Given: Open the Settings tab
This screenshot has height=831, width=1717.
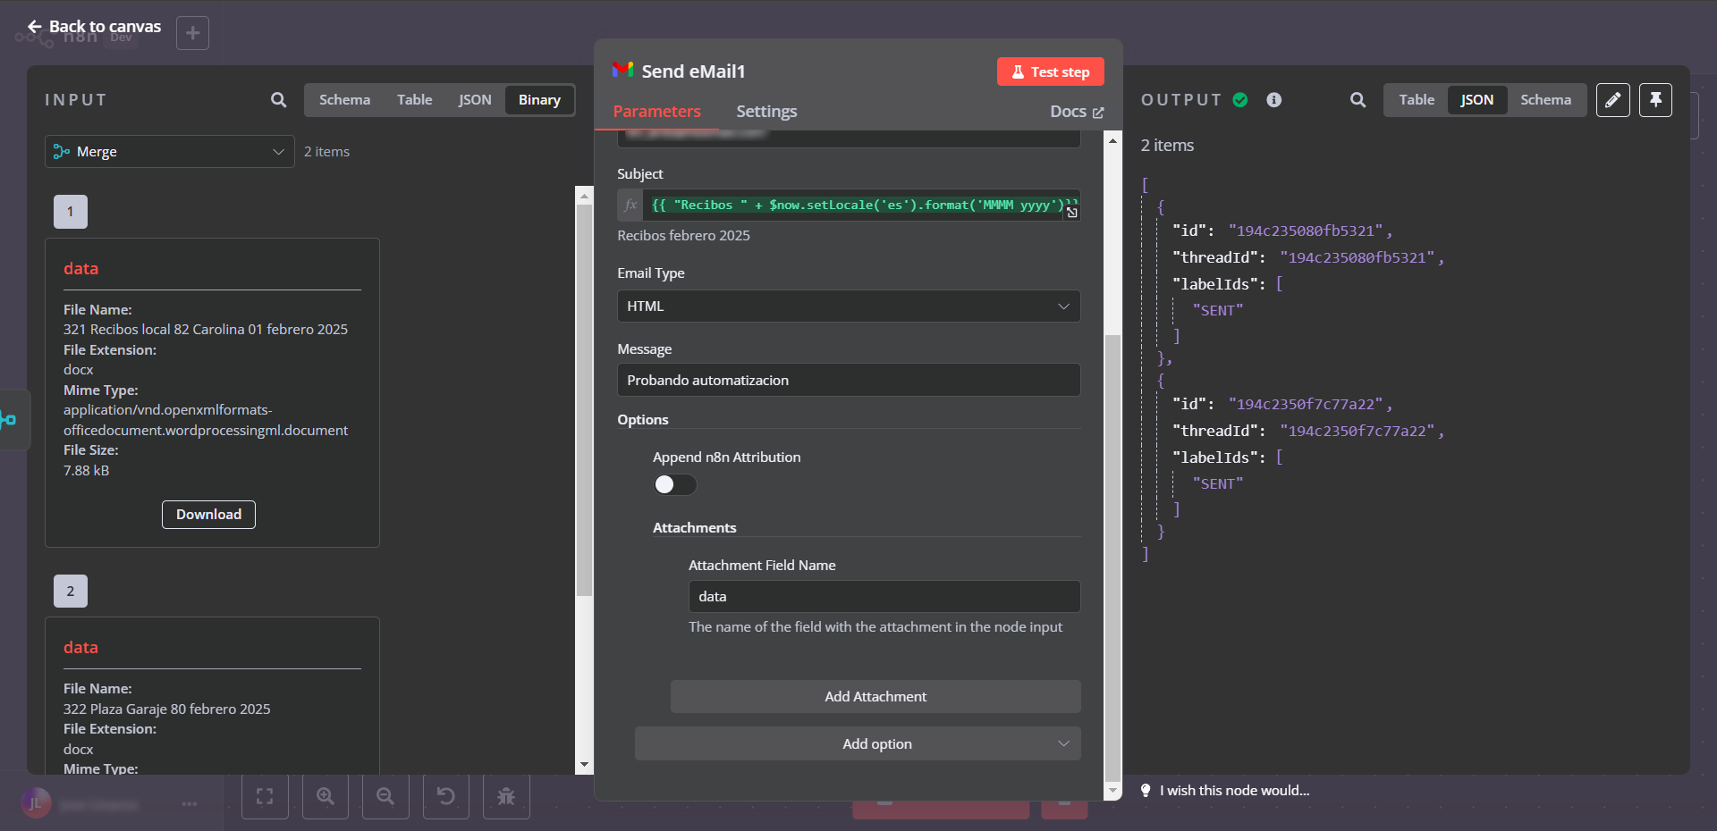Looking at the screenshot, I should pyautogui.click(x=766, y=112).
